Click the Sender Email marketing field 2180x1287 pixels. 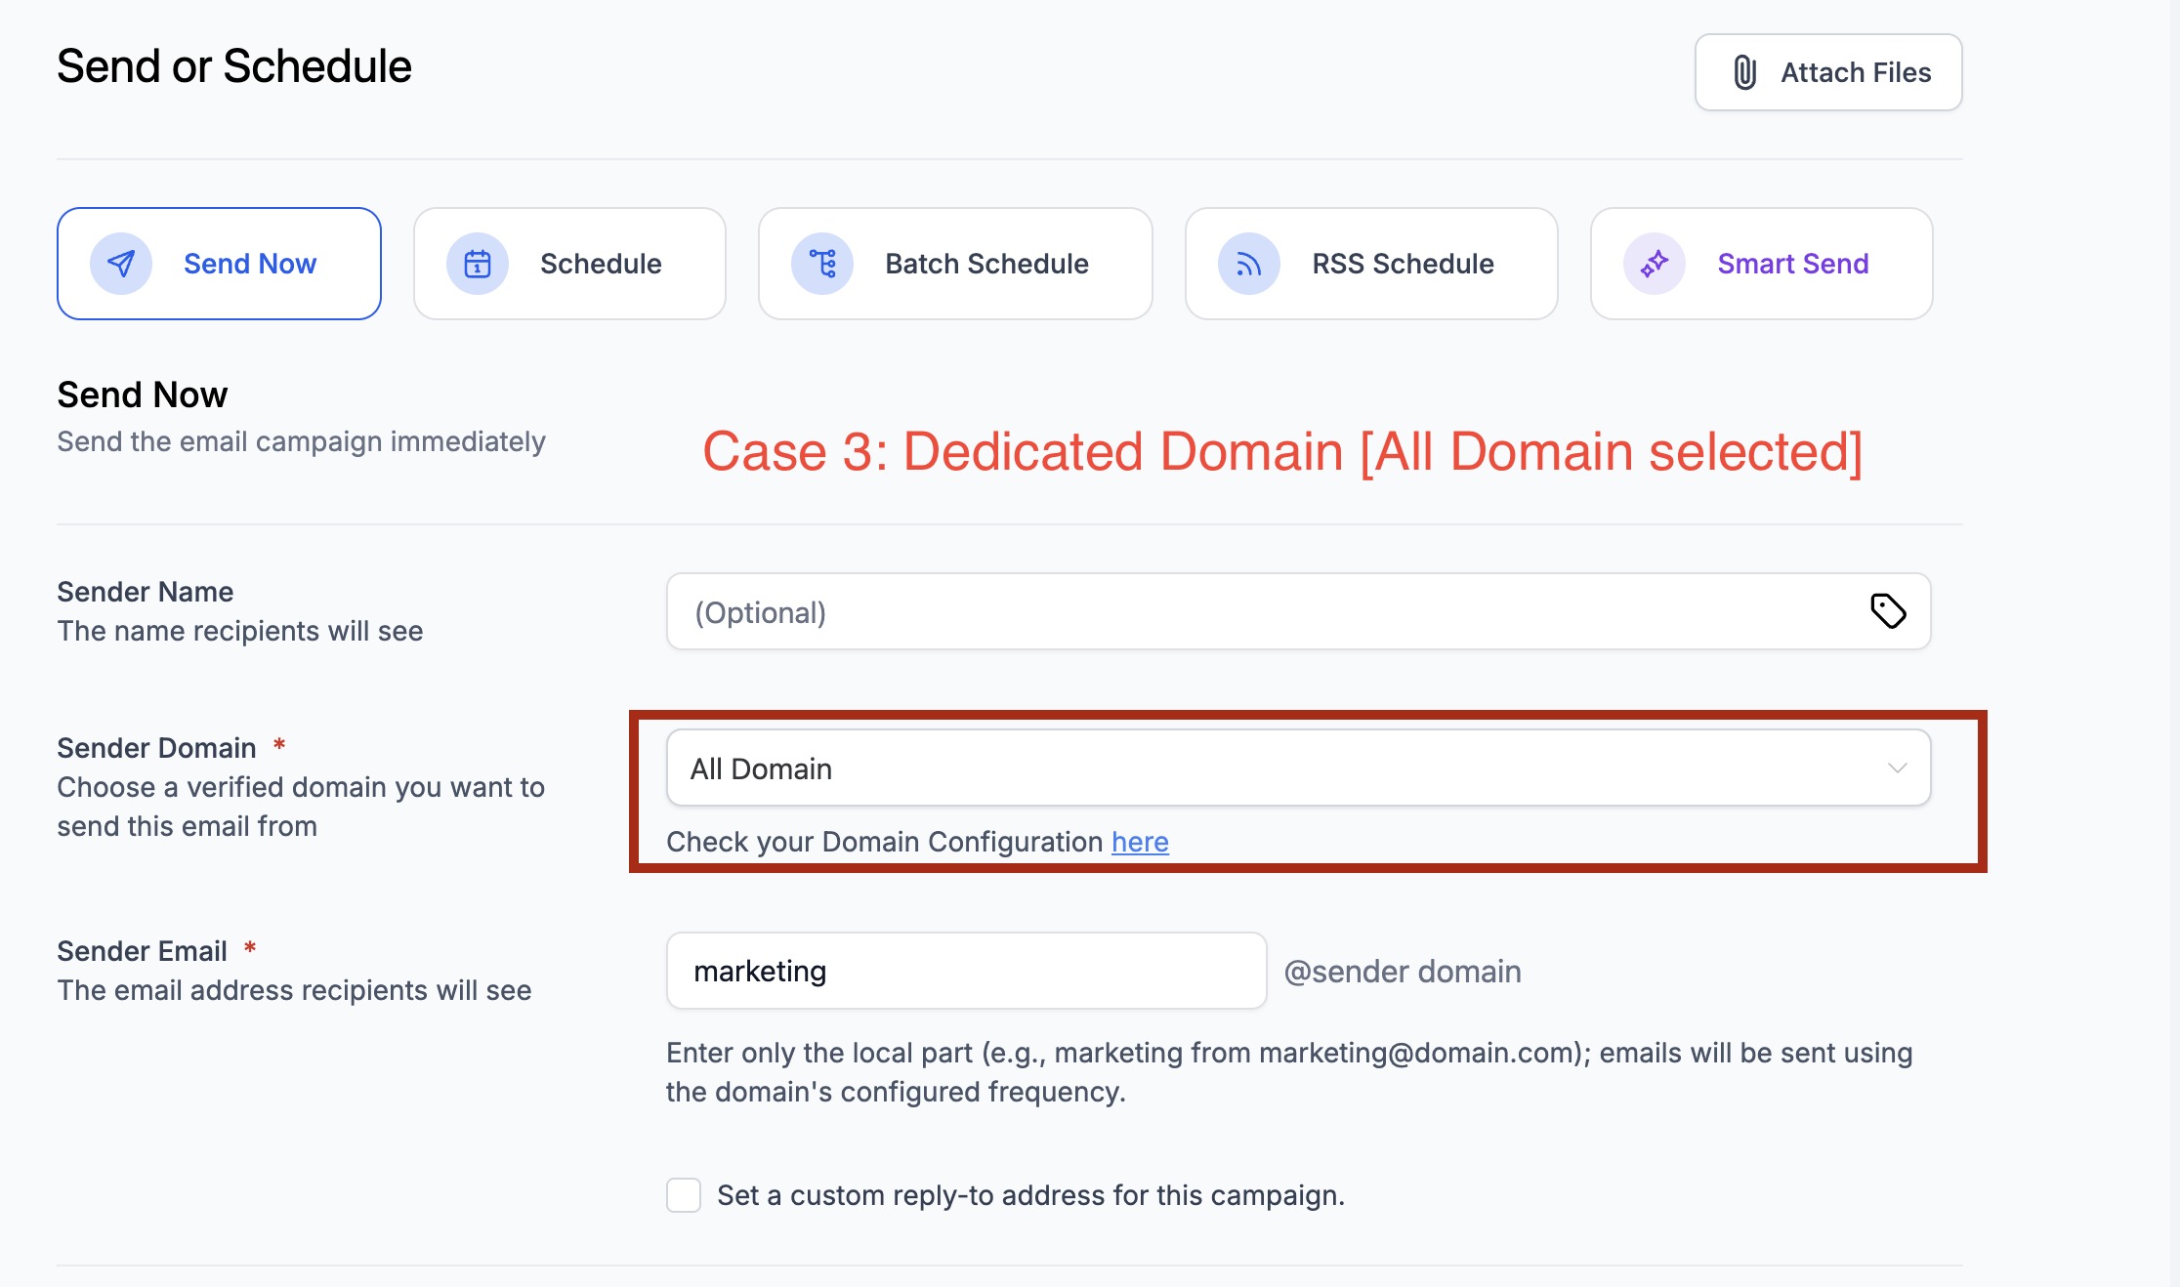point(965,972)
